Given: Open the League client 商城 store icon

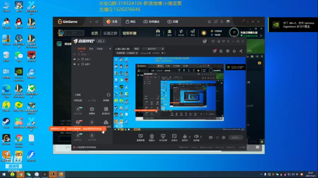Looking at the screenshot, I should point(192,33).
